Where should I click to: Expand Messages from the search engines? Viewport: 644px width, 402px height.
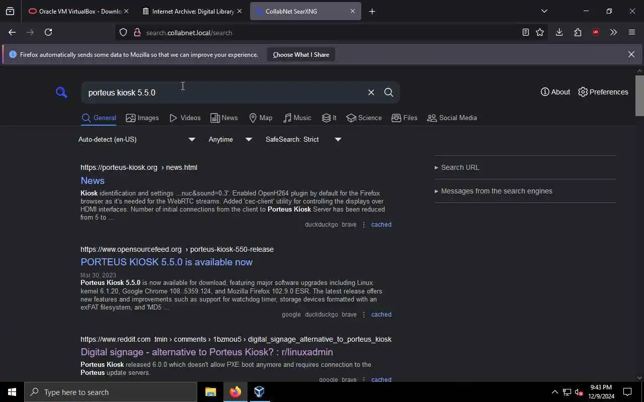(493, 191)
